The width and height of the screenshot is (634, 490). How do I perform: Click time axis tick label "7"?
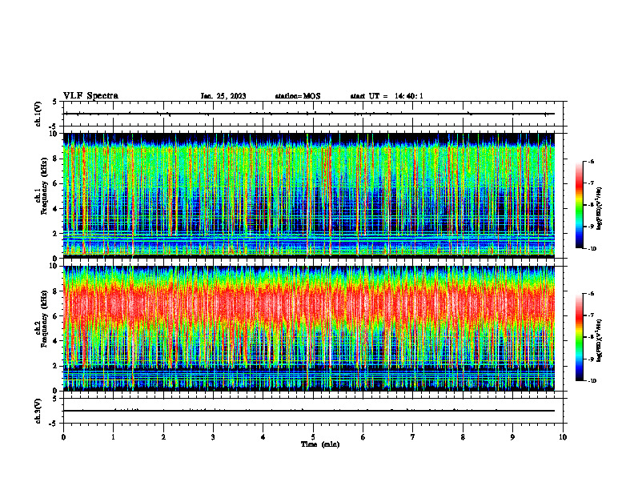tap(413, 437)
